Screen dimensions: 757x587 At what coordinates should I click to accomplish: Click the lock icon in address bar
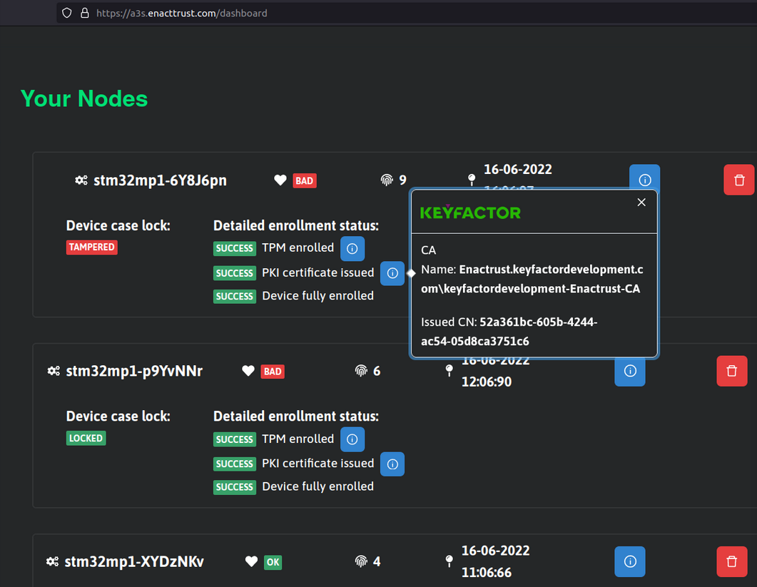[85, 13]
